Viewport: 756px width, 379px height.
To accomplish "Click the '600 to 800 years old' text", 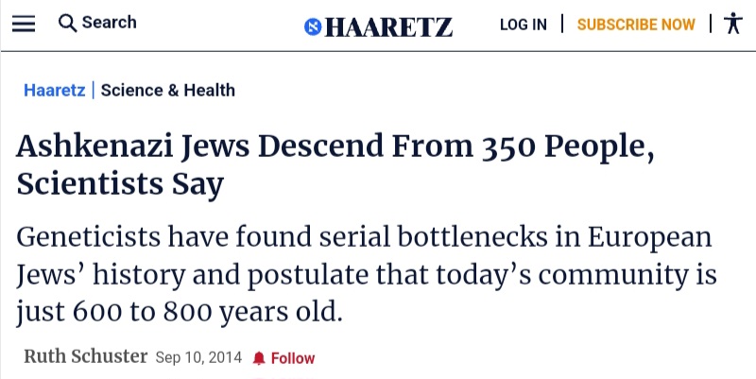I will [x=207, y=312].
